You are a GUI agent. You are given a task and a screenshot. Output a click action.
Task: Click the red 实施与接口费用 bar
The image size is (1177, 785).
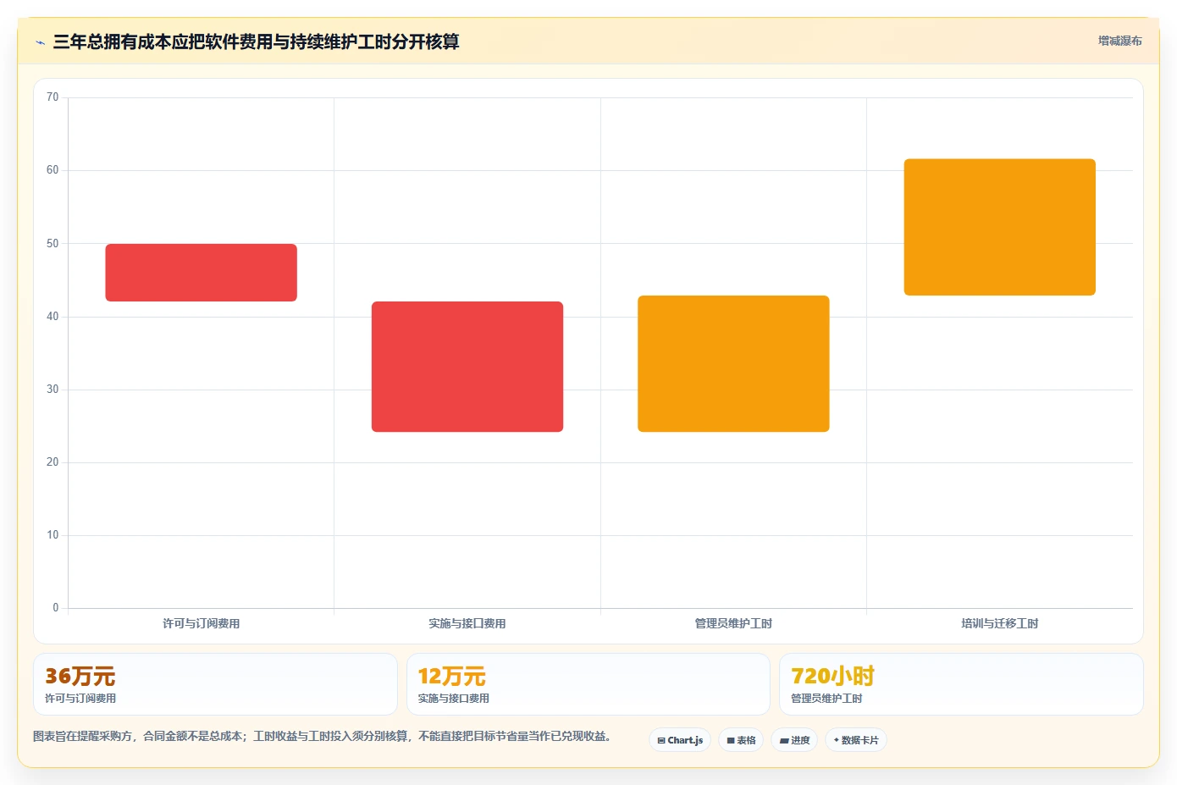(467, 367)
